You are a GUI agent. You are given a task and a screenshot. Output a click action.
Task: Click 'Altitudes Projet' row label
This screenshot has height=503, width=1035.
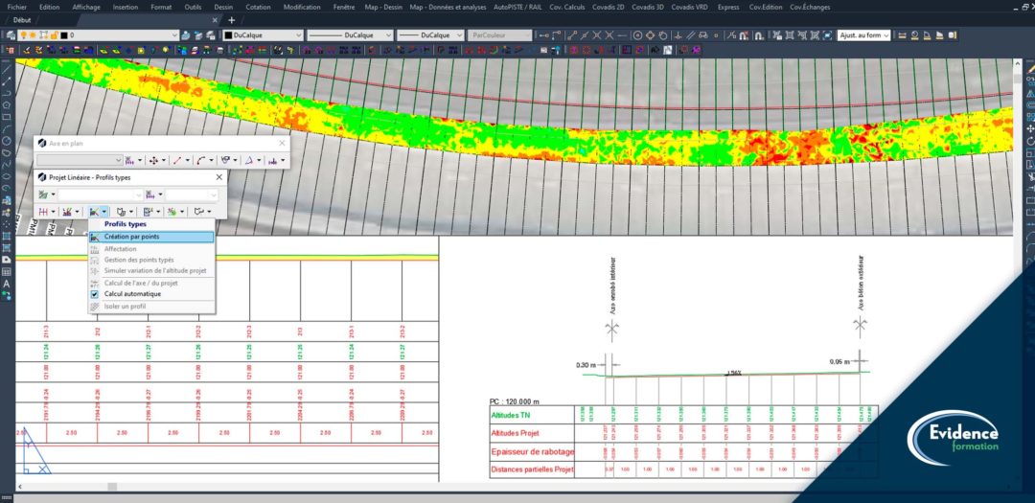click(515, 434)
